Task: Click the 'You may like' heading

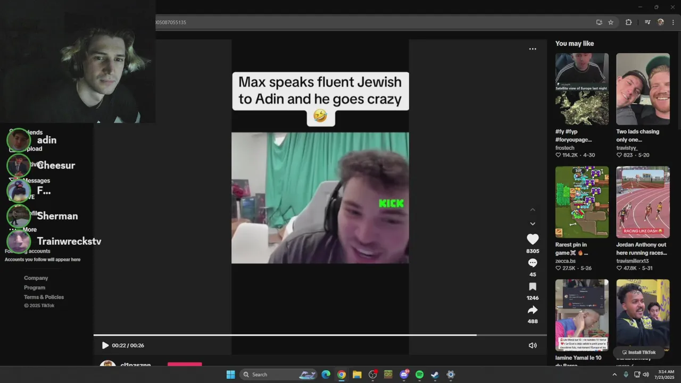Action: 575,44
